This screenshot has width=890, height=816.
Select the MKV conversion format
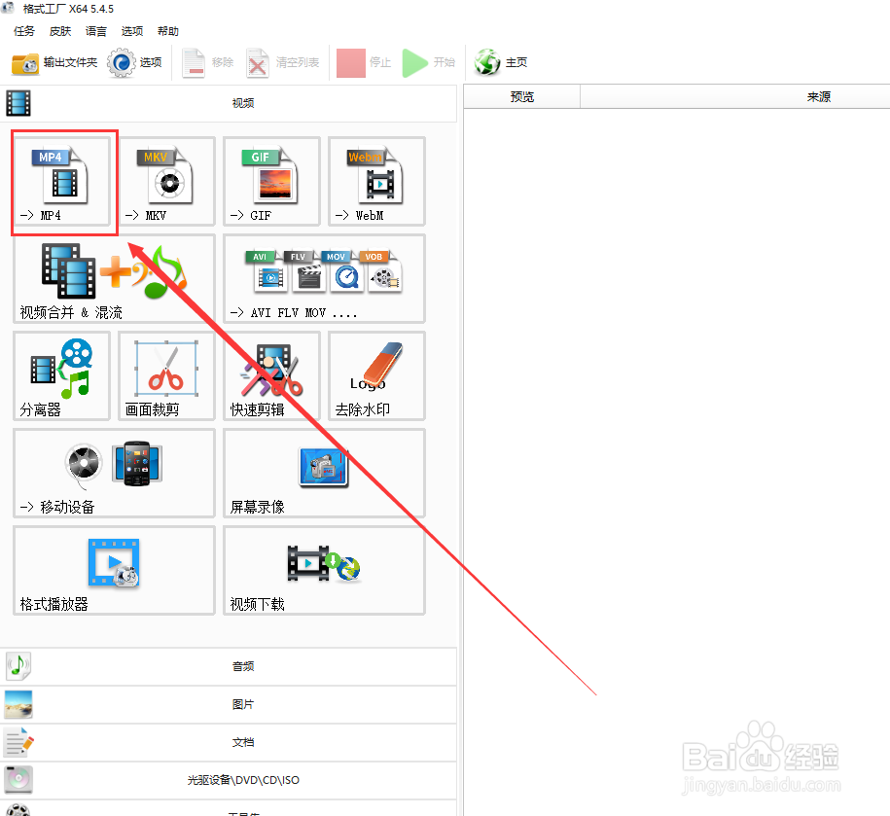coord(166,183)
